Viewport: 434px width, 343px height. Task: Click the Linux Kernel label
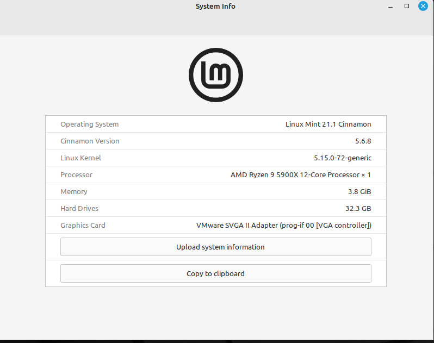point(80,158)
